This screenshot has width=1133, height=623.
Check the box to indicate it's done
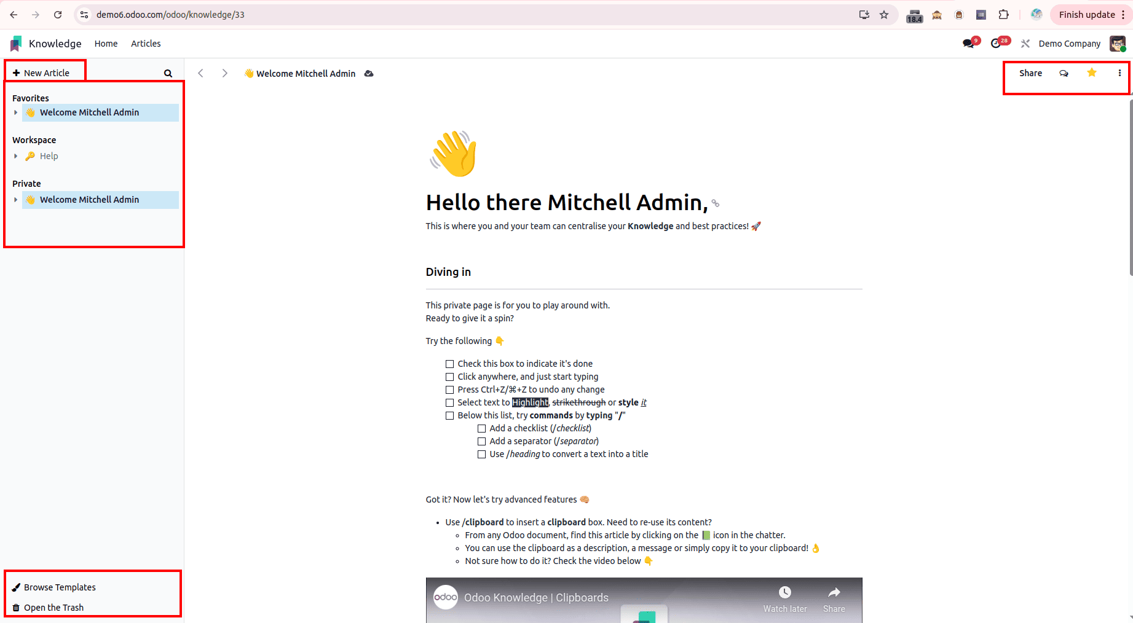(449, 364)
